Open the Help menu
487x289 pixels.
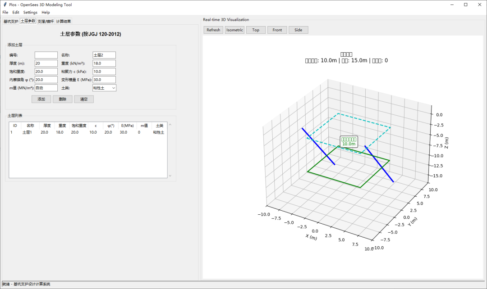[x=46, y=13]
